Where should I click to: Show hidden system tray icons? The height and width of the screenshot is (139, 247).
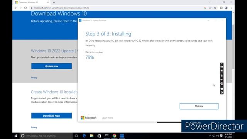[x=210, y=136]
